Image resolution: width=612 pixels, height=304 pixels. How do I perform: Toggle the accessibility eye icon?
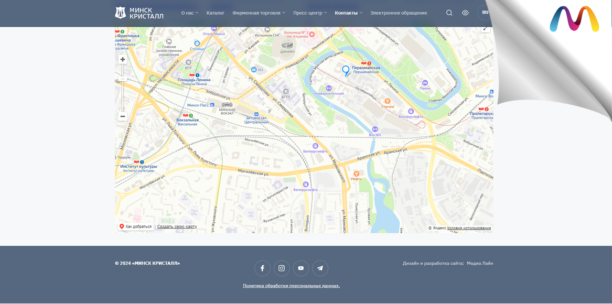(465, 13)
